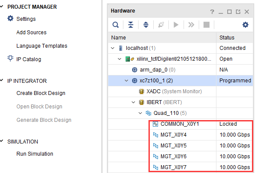Image resolution: width=255 pixels, height=173 pixels.
Task: Click Run Simulation
Action: (35, 154)
